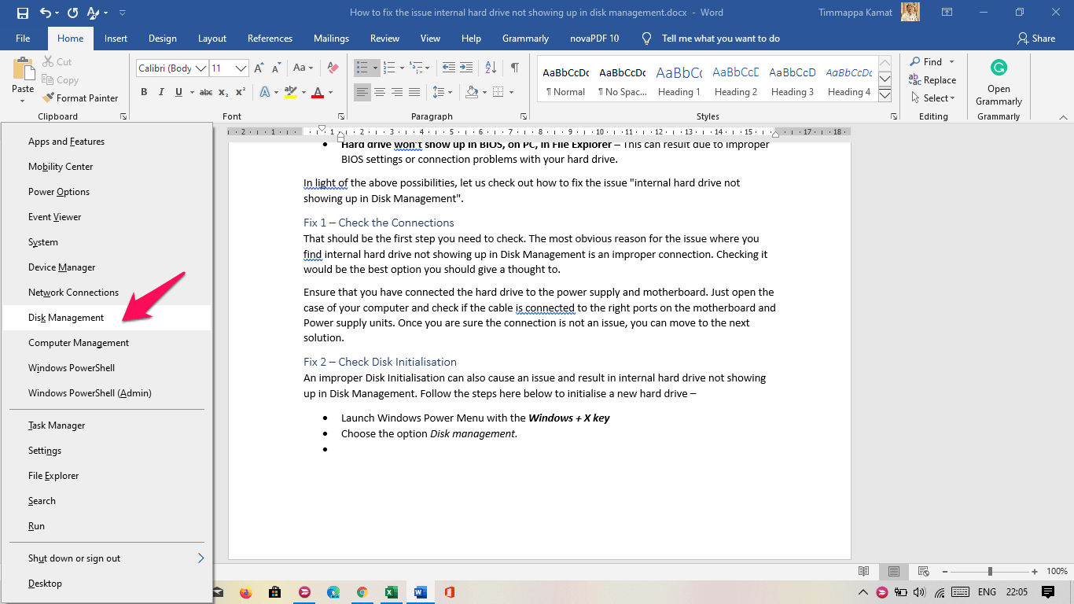Apply the yellow text highlight color
The width and height of the screenshot is (1074, 604).
(x=290, y=93)
